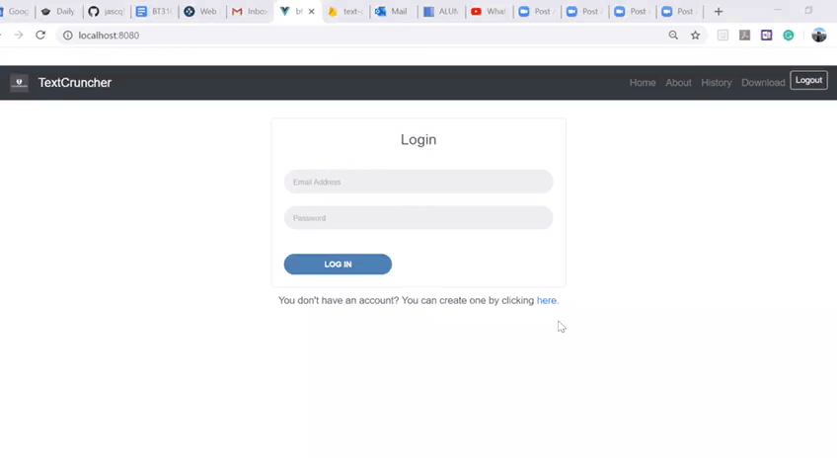Image resolution: width=837 pixels, height=458 pixels.
Task: Switch to the ALUM tab
Action: pos(441,11)
